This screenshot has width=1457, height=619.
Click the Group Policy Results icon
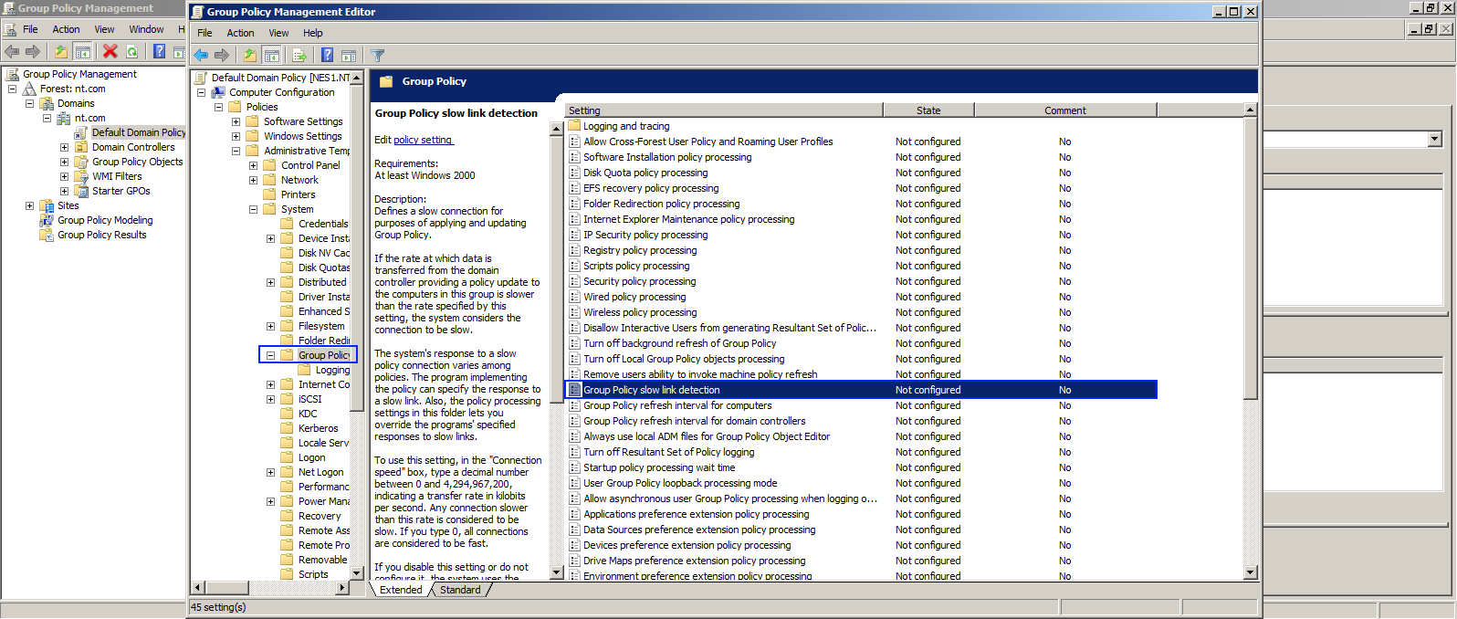47,235
